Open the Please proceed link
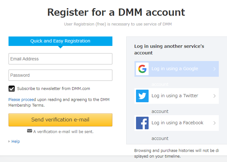This screenshot has height=162, width=227. [x=22, y=100]
